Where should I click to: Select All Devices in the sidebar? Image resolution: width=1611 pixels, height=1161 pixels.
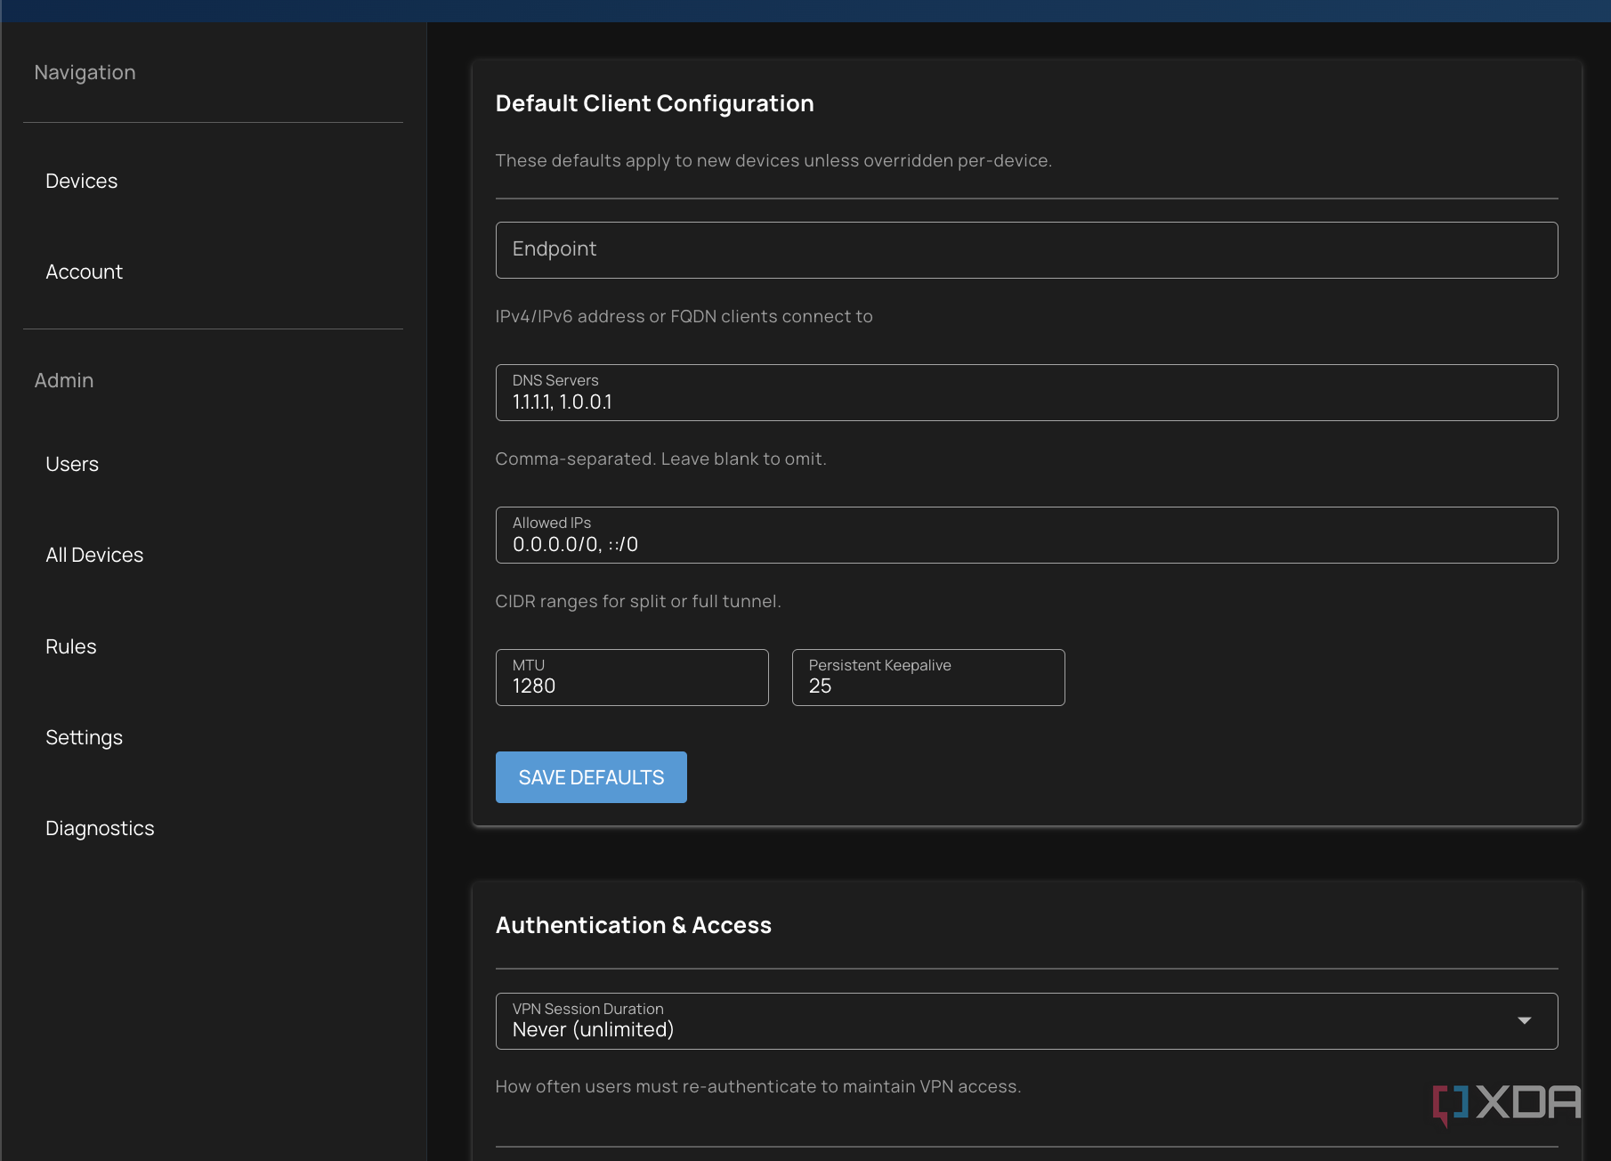(x=94, y=555)
